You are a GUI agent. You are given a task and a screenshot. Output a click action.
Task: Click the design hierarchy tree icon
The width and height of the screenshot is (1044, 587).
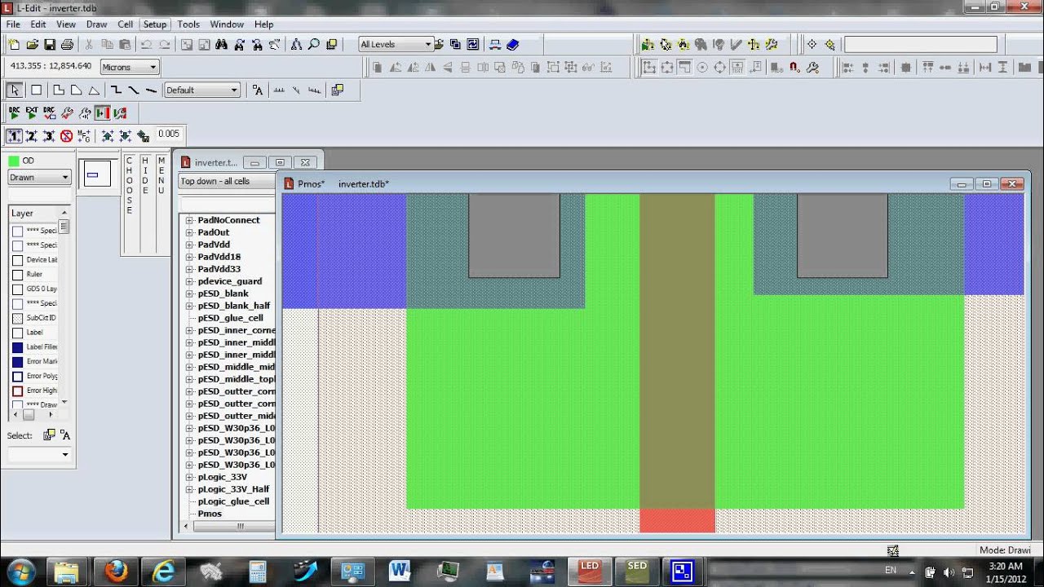click(296, 45)
